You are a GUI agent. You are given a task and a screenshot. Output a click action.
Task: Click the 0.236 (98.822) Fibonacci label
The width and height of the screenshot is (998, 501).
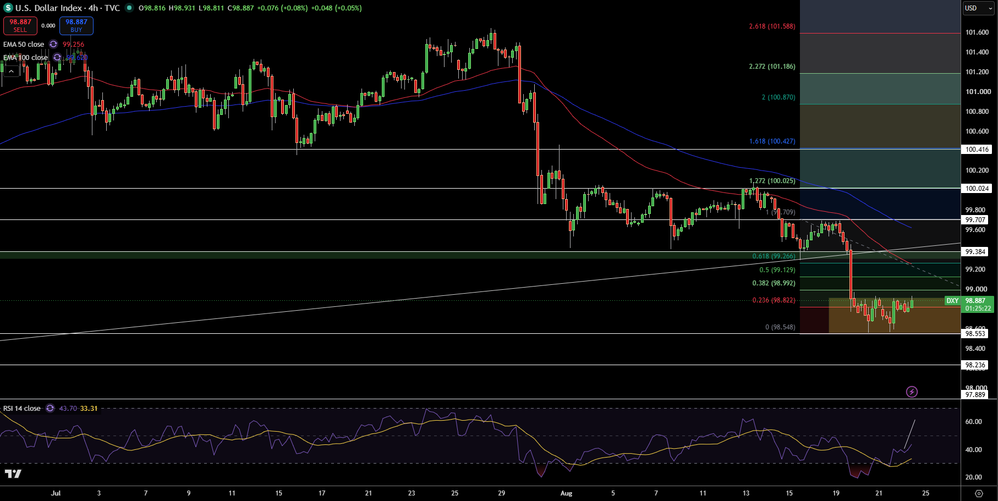[774, 300]
